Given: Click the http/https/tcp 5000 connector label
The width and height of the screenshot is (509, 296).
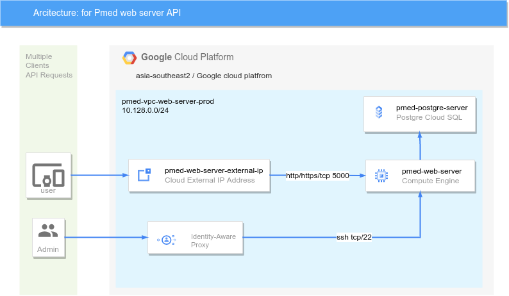Looking at the screenshot, I should (317, 176).
